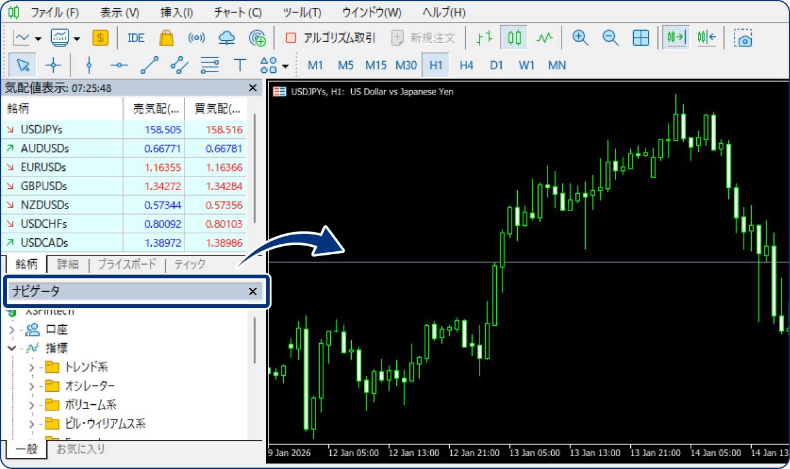Select the crosshair cursor tool
Screen dimensions: 790x469
click(54, 65)
